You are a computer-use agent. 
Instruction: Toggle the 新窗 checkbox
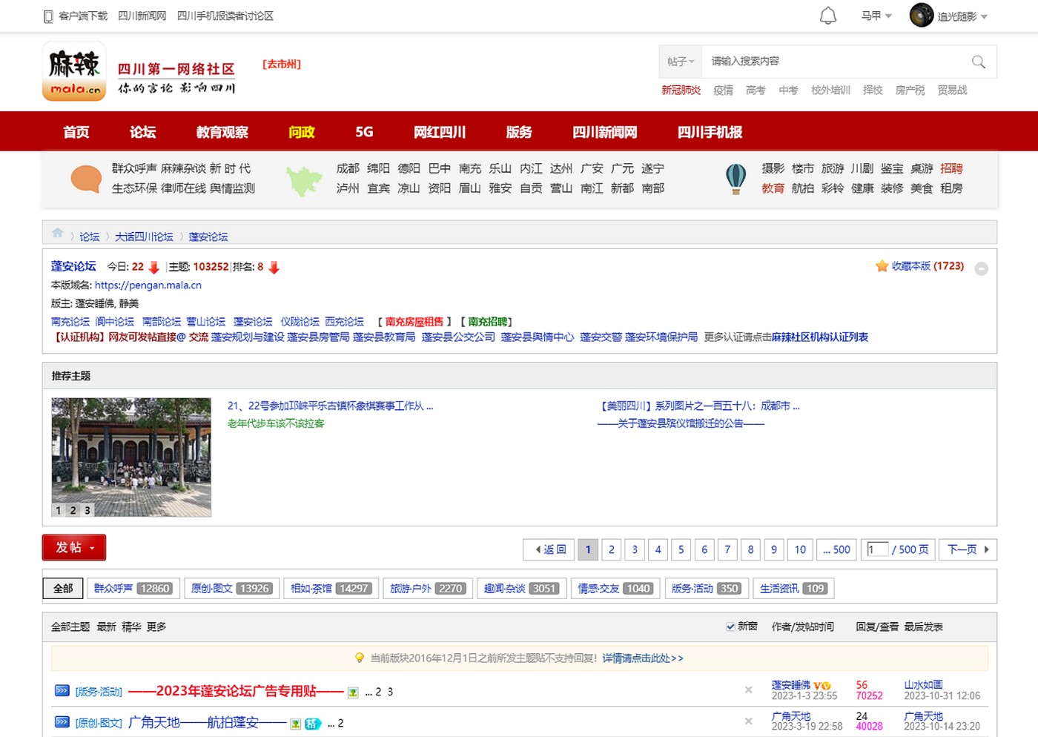coord(730,627)
